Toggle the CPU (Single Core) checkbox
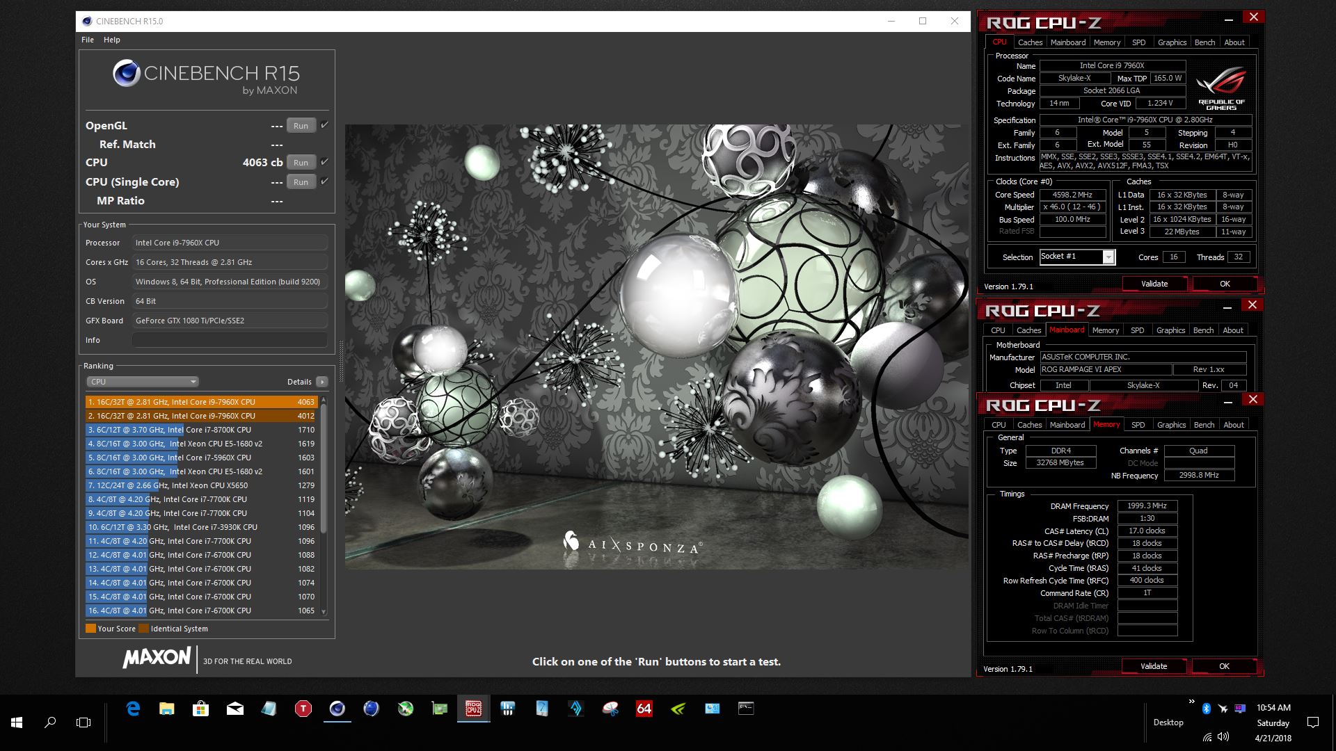 click(324, 181)
